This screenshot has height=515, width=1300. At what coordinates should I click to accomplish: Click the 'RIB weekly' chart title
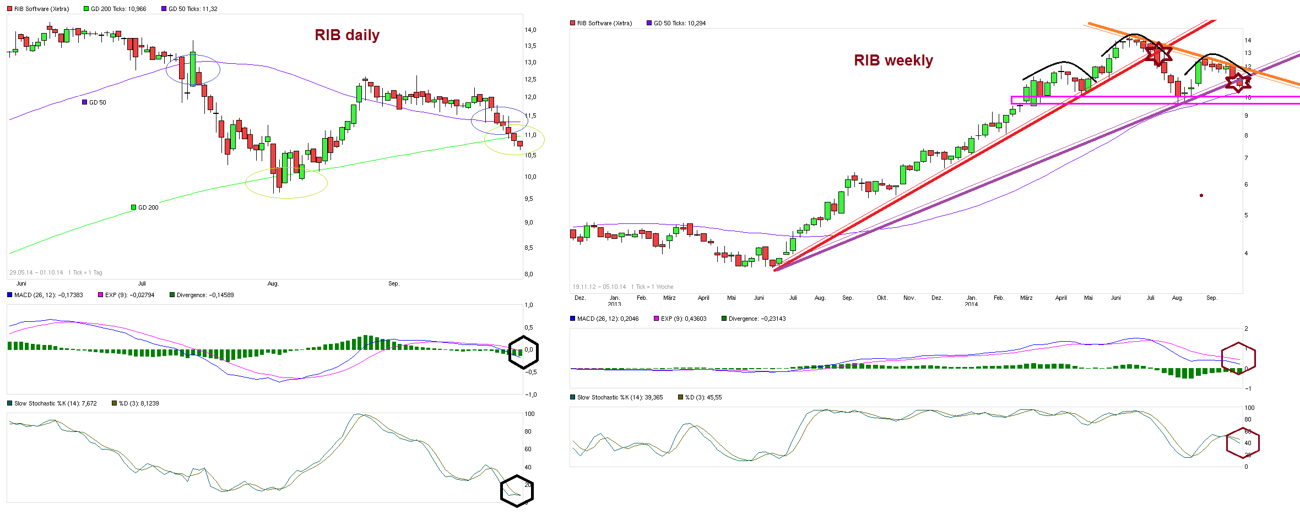[x=893, y=60]
